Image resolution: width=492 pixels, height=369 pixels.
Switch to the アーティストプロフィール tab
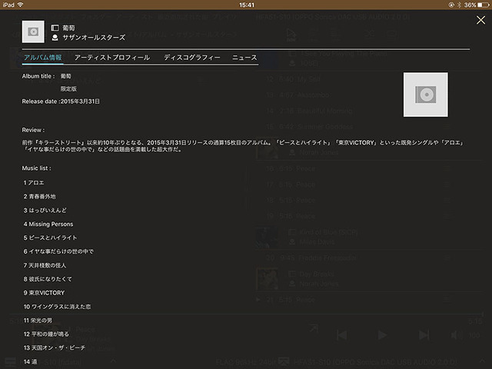[x=111, y=58]
